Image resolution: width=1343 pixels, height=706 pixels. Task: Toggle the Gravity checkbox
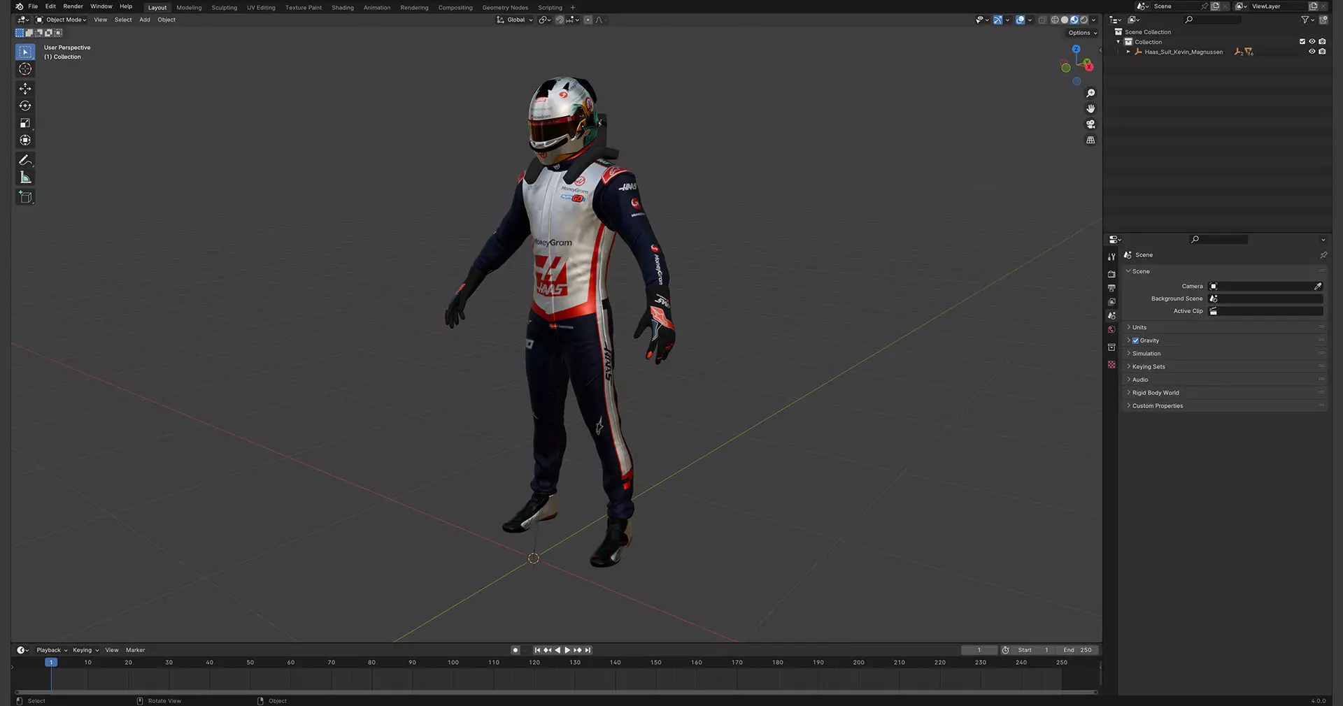point(1136,340)
